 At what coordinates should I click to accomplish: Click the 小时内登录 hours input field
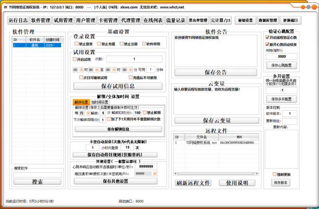point(93,148)
